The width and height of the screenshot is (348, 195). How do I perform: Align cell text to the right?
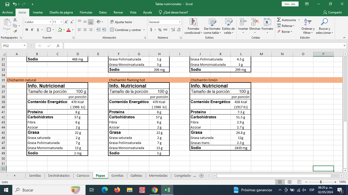click(90, 30)
